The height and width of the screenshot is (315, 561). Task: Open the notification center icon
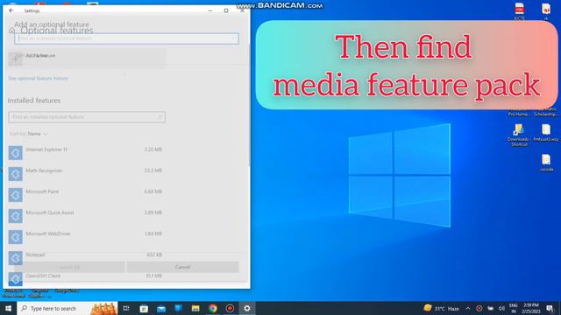550,308
